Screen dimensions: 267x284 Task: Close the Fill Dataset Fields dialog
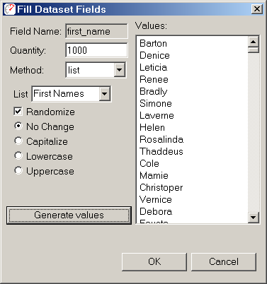coord(256,9)
